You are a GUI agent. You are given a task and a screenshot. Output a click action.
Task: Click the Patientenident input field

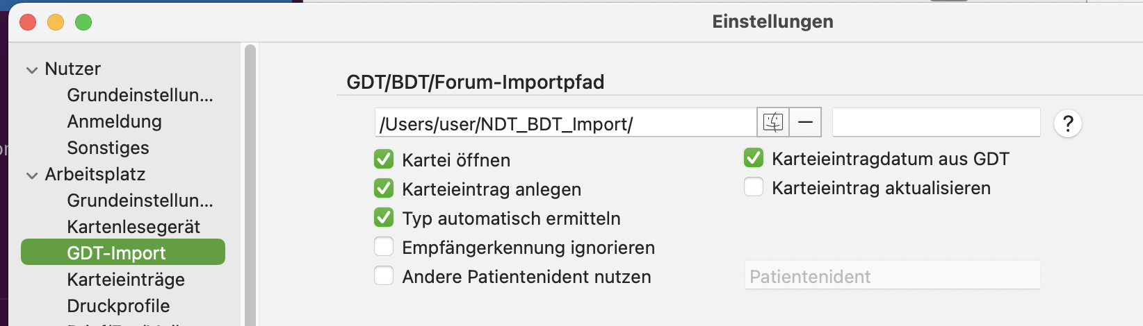pos(892,276)
